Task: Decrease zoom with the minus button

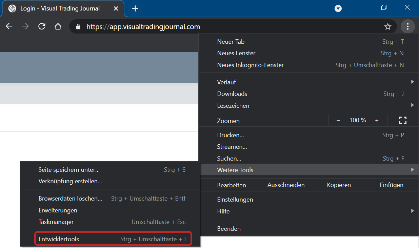Action: [338, 120]
